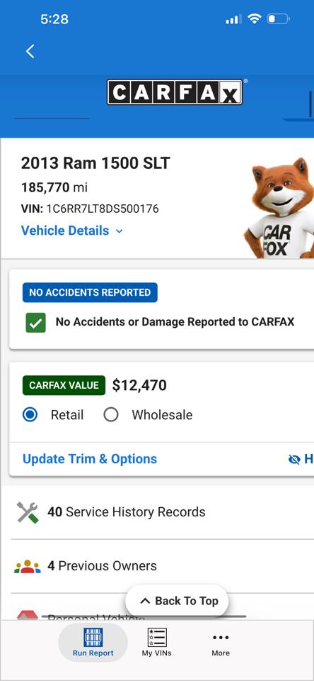Tap the Back To Top up chevron
Viewport: 314px width, 681px height.
(145, 601)
